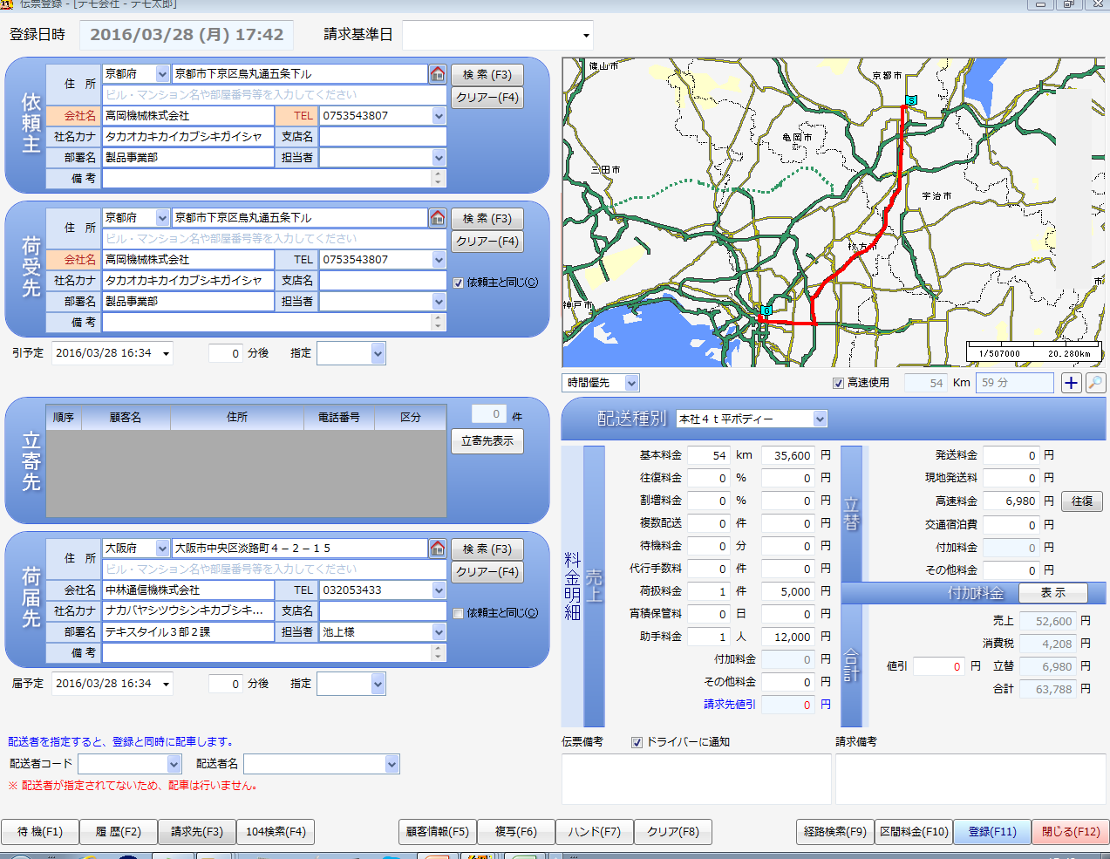The width and height of the screenshot is (1110, 859).
Task: Click the blue plus icon below the map
Action: [1071, 383]
